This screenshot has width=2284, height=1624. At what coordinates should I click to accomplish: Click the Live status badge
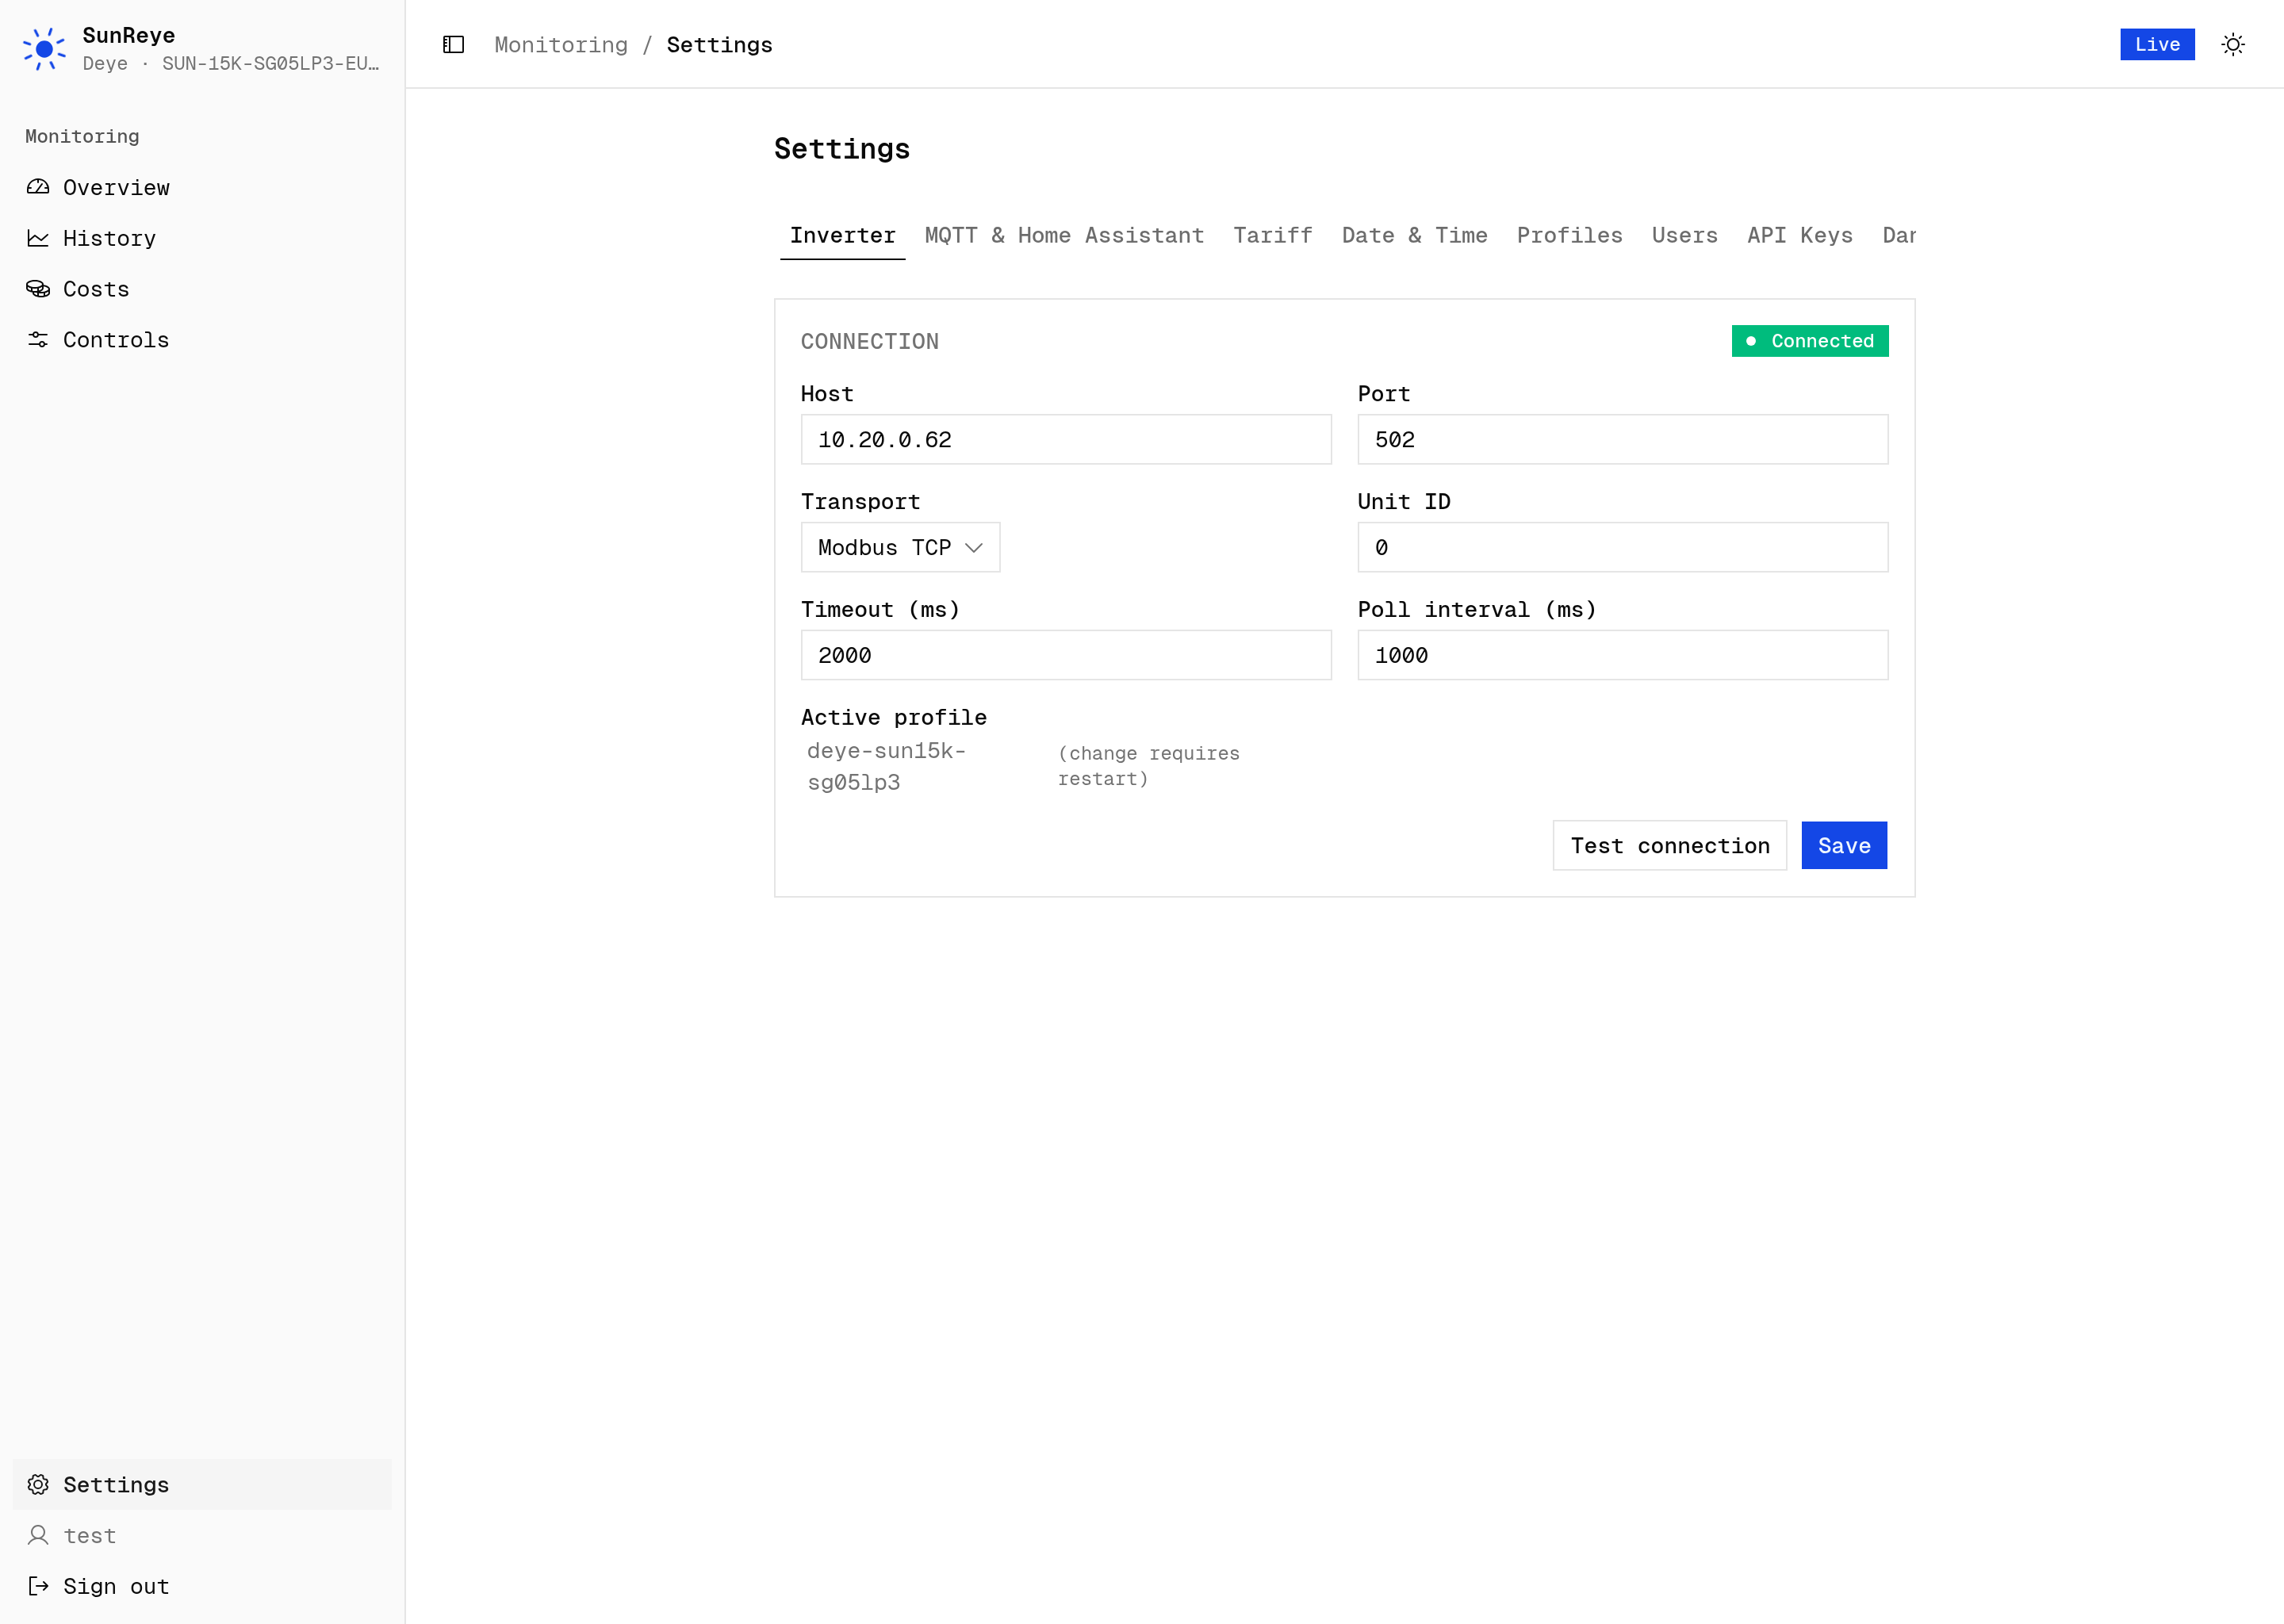click(2157, 44)
